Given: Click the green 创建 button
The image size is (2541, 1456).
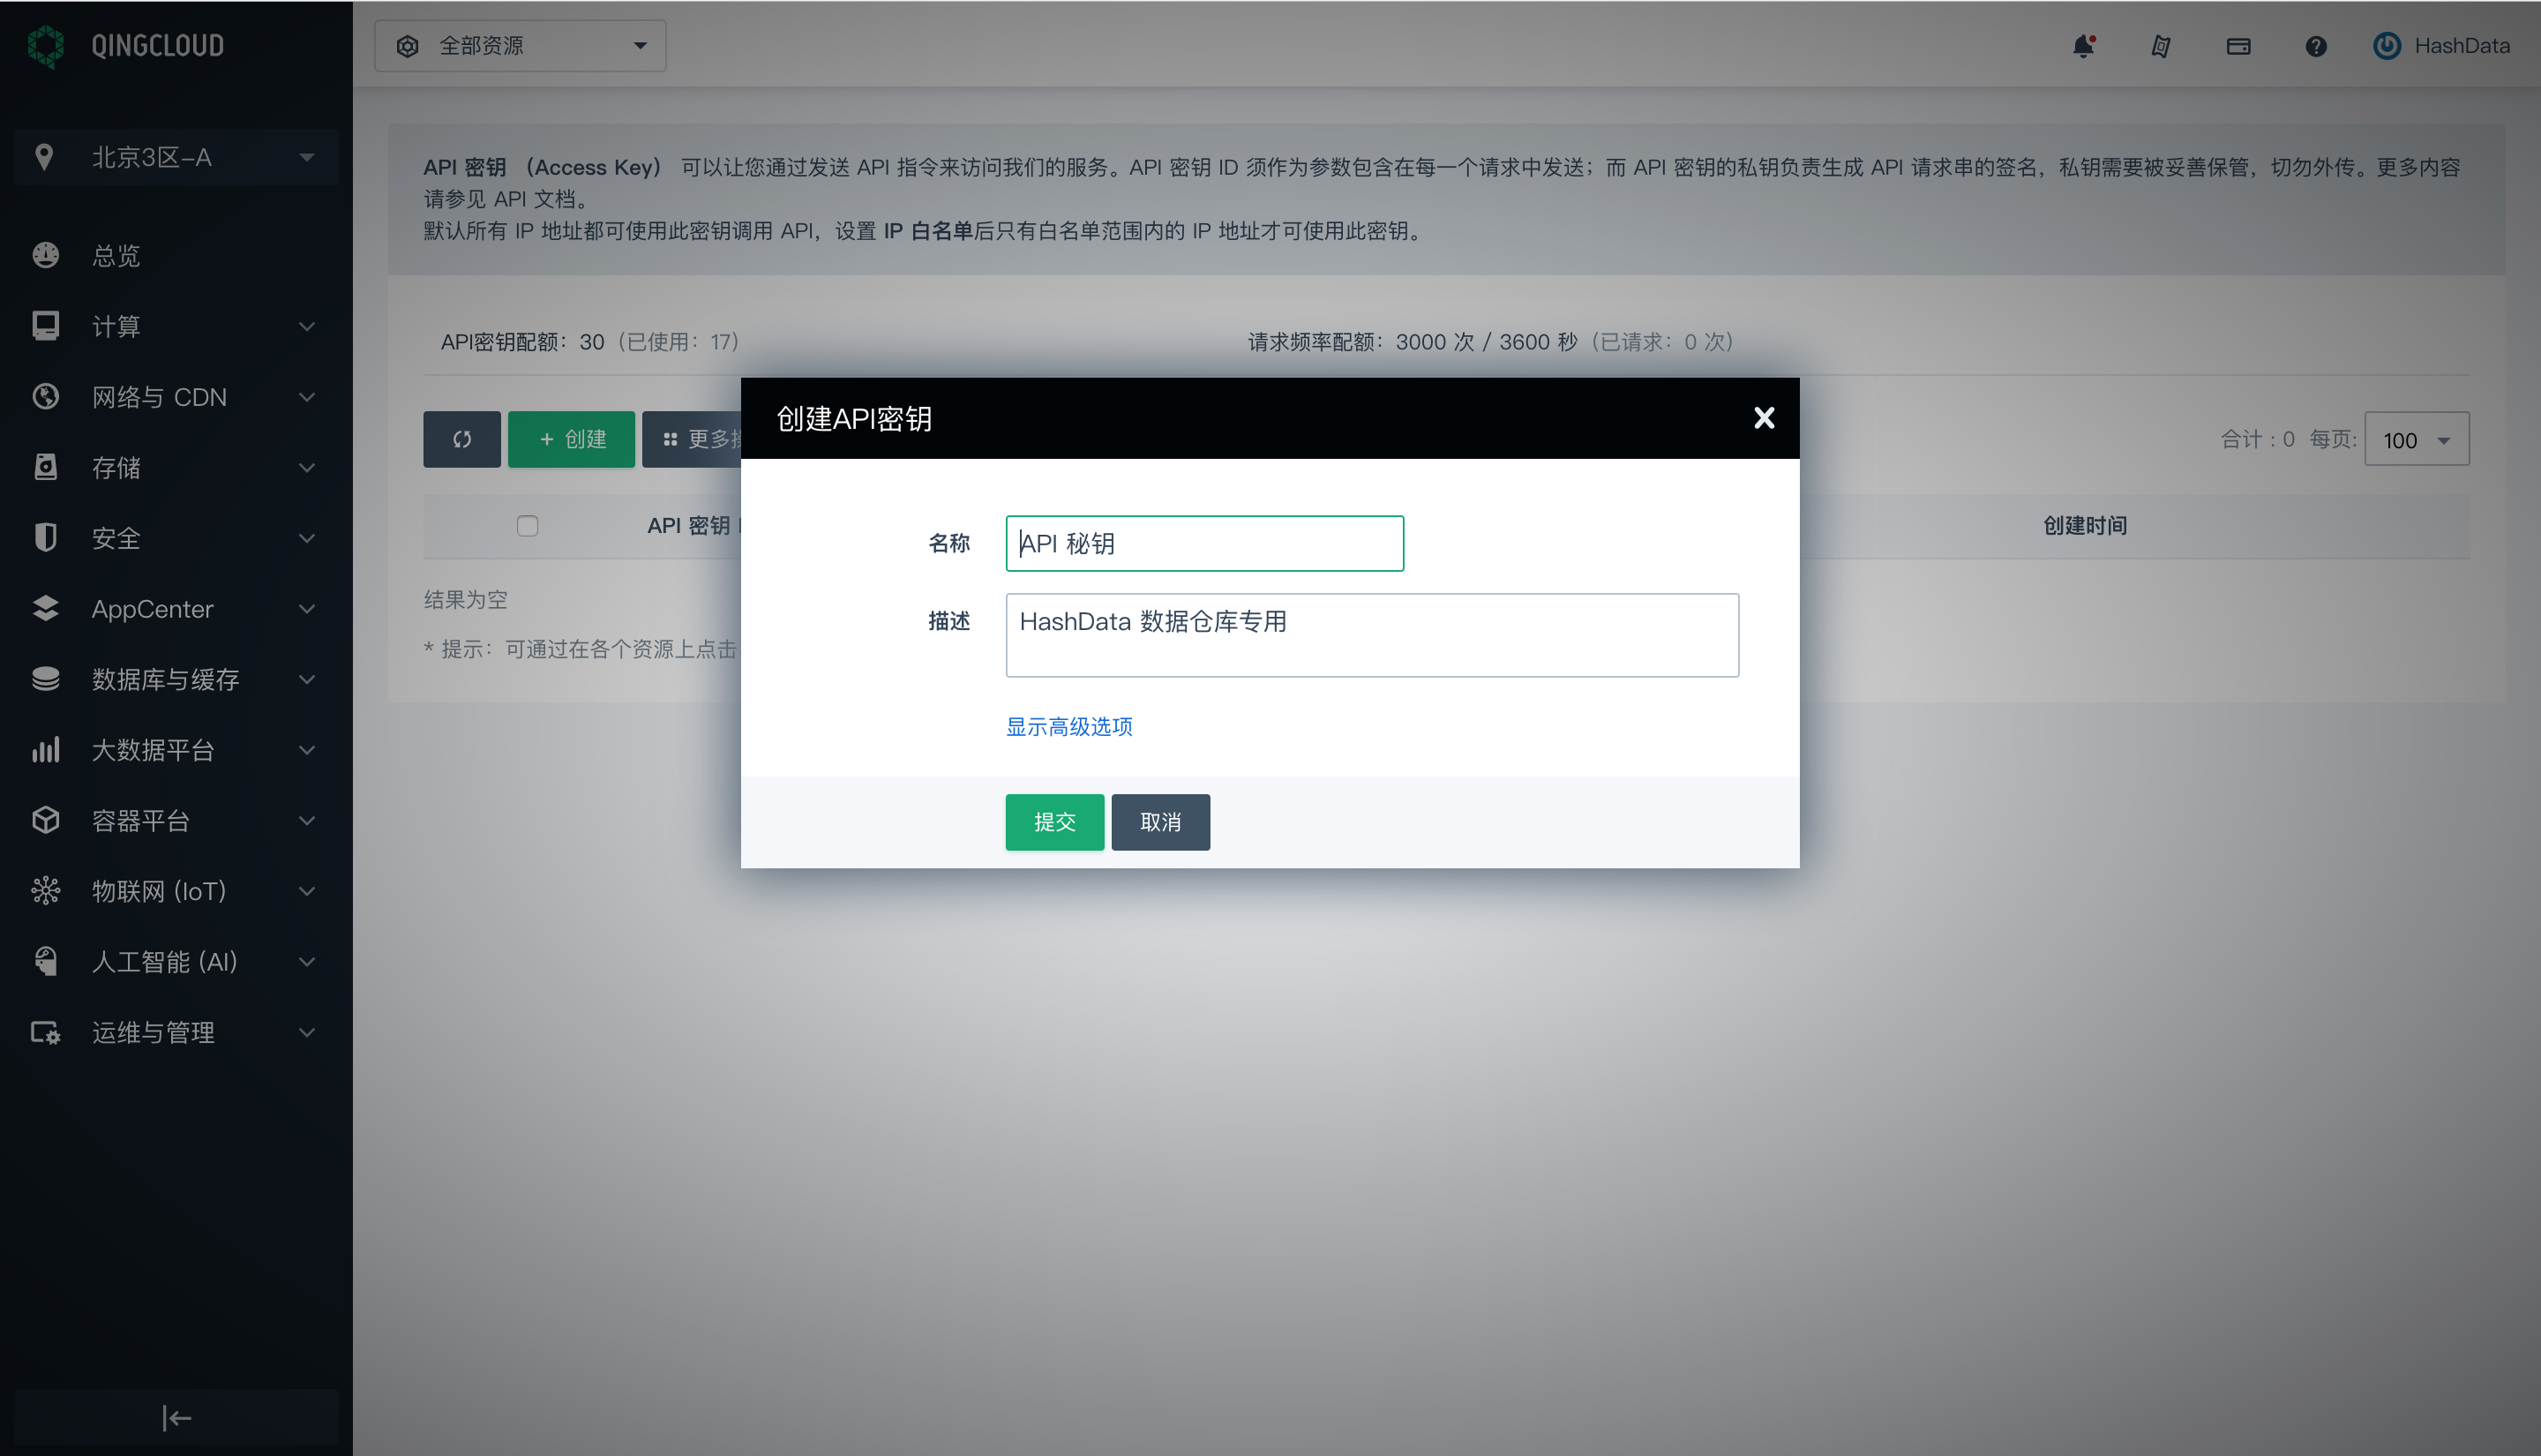Looking at the screenshot, I should 572,439.
